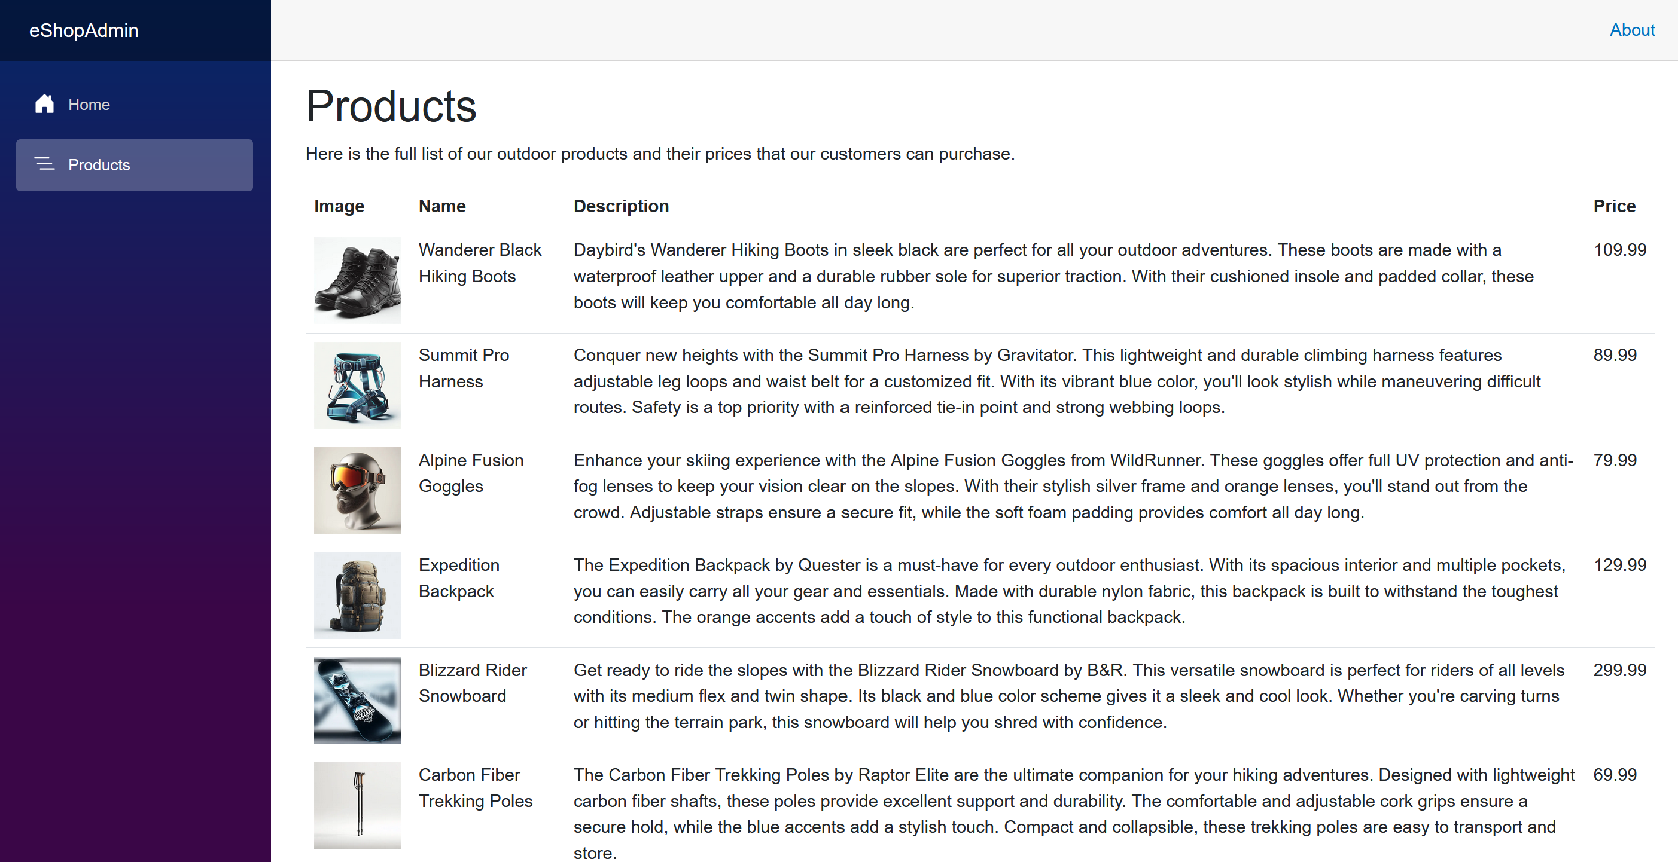Select the Summit Pro Harness product name
The image size is (1678, 862).
tap(464, 368)
